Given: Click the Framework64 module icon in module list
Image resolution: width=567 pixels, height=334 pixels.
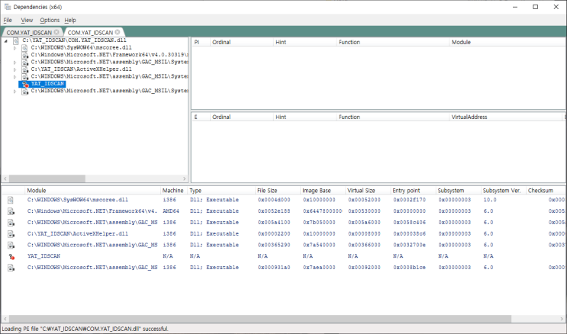Looking at the screenshot, I should point(11,211).
